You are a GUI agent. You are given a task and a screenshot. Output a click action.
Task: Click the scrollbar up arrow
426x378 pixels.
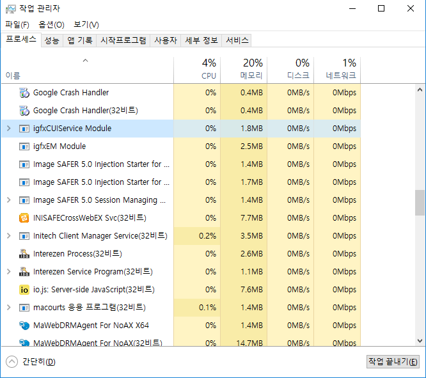click(420, 90)
